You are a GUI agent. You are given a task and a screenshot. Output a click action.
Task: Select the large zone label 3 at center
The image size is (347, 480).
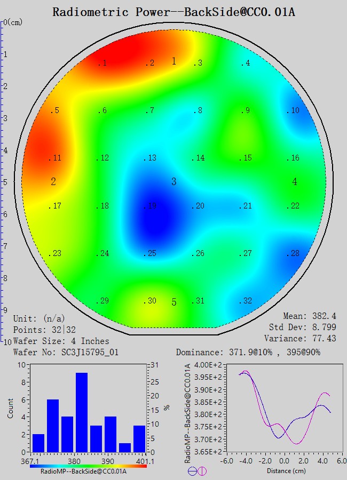click(173, 182)
